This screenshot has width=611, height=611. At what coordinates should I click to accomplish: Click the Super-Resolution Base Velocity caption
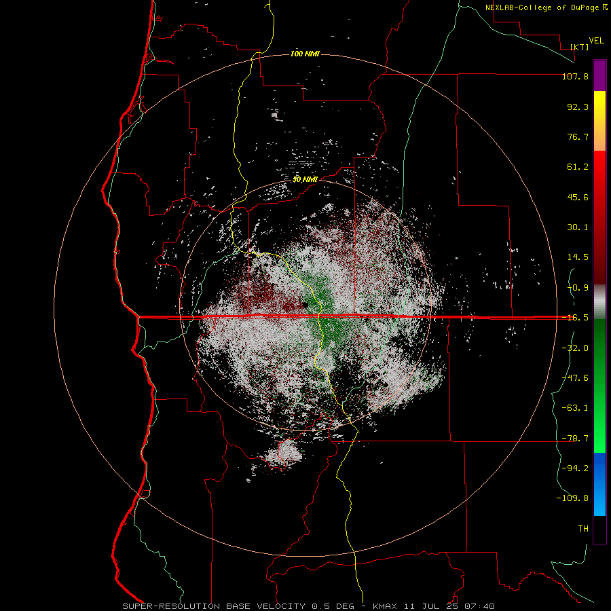[x=309, y=606]
